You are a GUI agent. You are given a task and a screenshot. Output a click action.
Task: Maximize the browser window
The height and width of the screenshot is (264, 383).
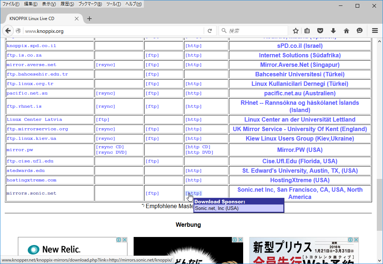point(357,6)
